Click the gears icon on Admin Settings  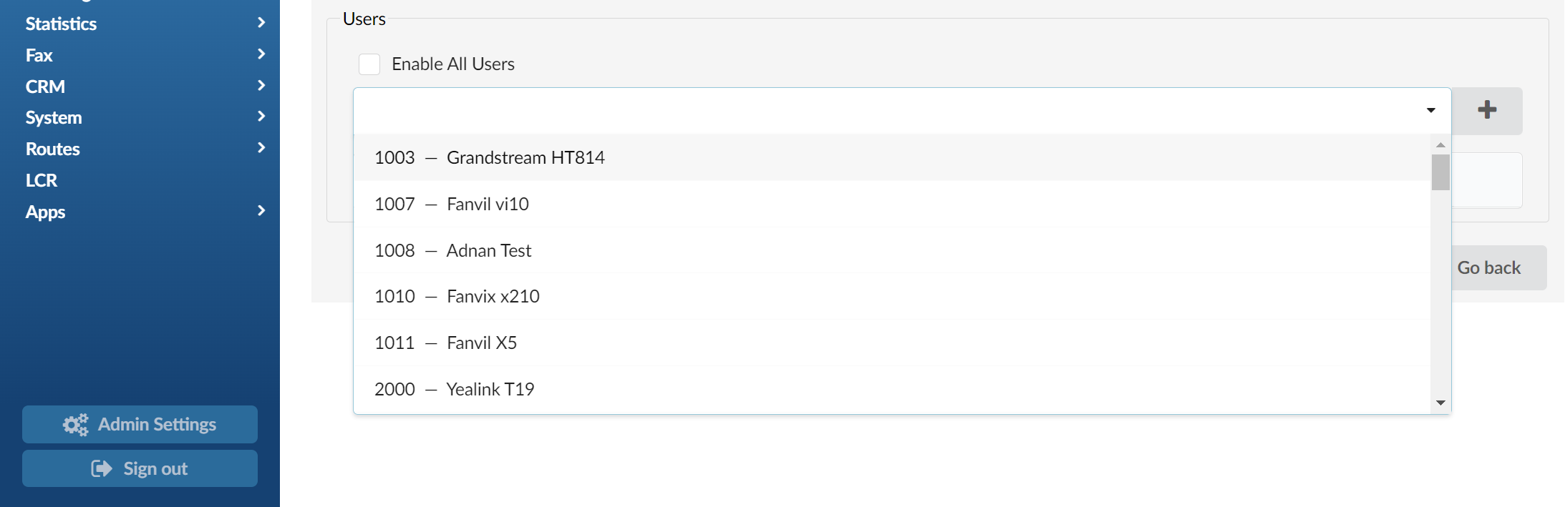tap(75, 425)
